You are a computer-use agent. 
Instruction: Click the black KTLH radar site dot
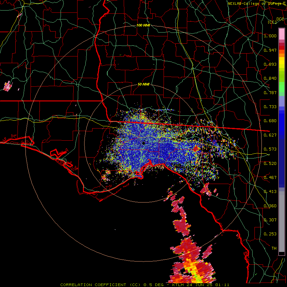[x=143, y=143]
